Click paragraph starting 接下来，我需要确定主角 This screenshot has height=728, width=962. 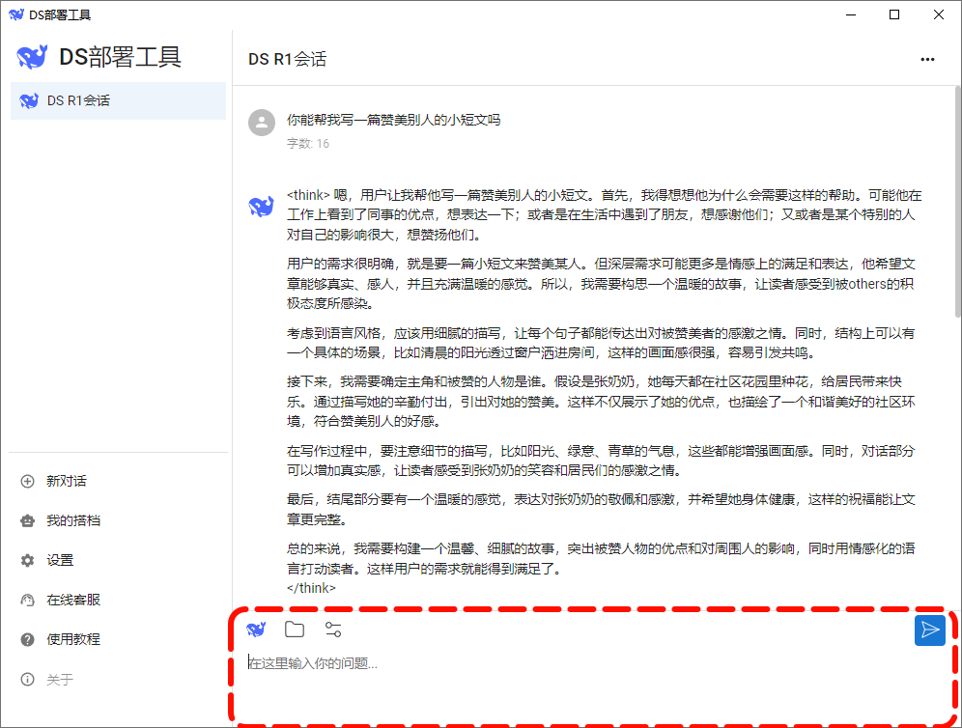[601, 401]
